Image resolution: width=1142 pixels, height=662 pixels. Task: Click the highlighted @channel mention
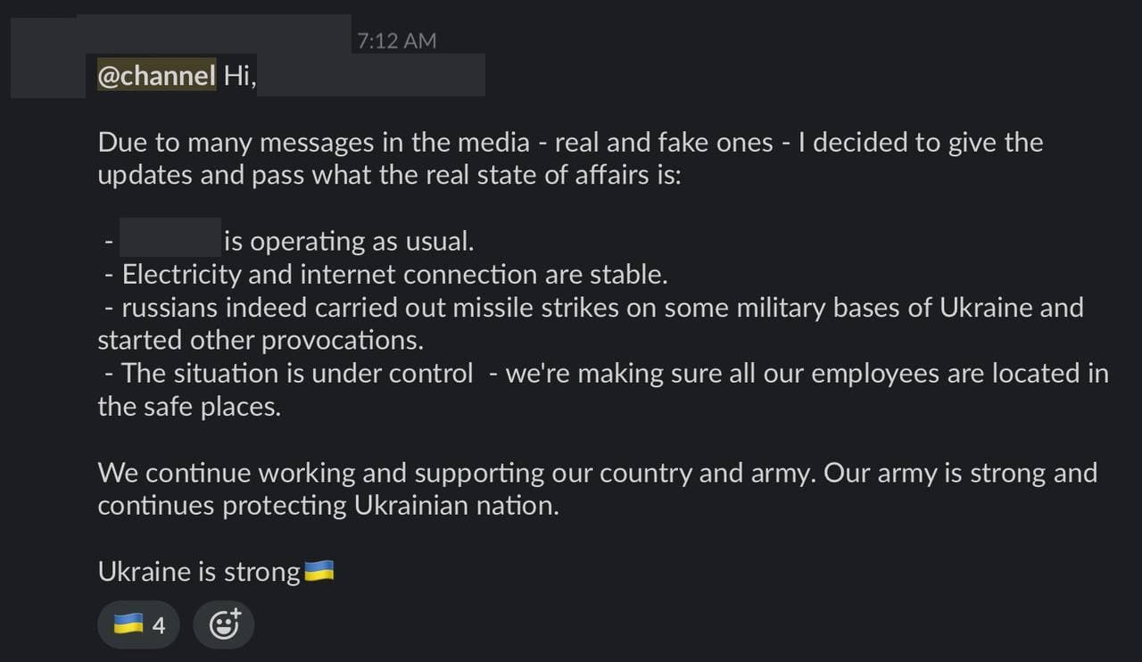click(157, 76)
